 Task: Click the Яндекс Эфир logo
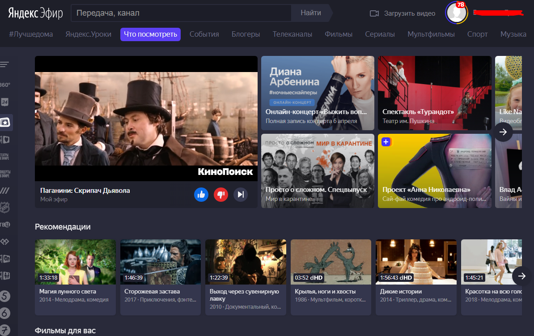35,13
